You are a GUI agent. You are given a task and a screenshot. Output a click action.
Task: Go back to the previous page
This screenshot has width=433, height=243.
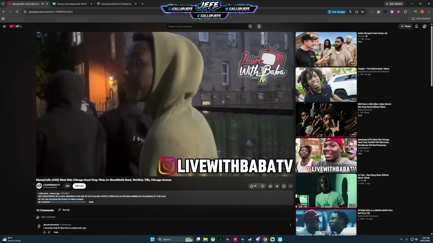point(3,12)
